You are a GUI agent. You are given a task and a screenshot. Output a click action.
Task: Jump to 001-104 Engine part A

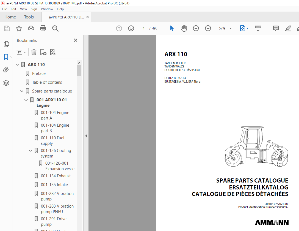pos(55,115)
